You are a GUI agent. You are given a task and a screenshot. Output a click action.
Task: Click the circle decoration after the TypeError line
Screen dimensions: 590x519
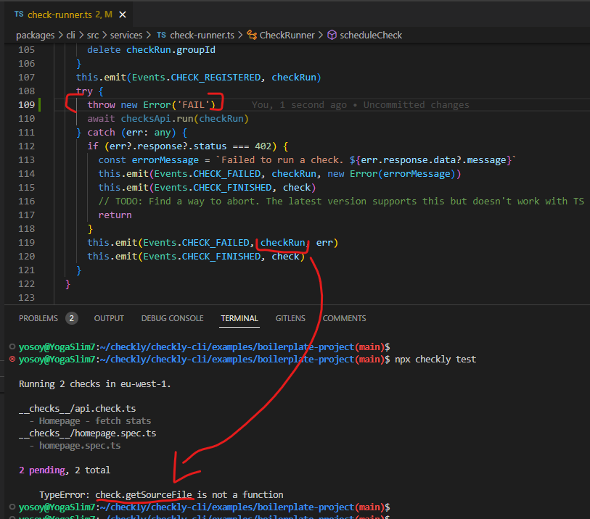(12, 507)
